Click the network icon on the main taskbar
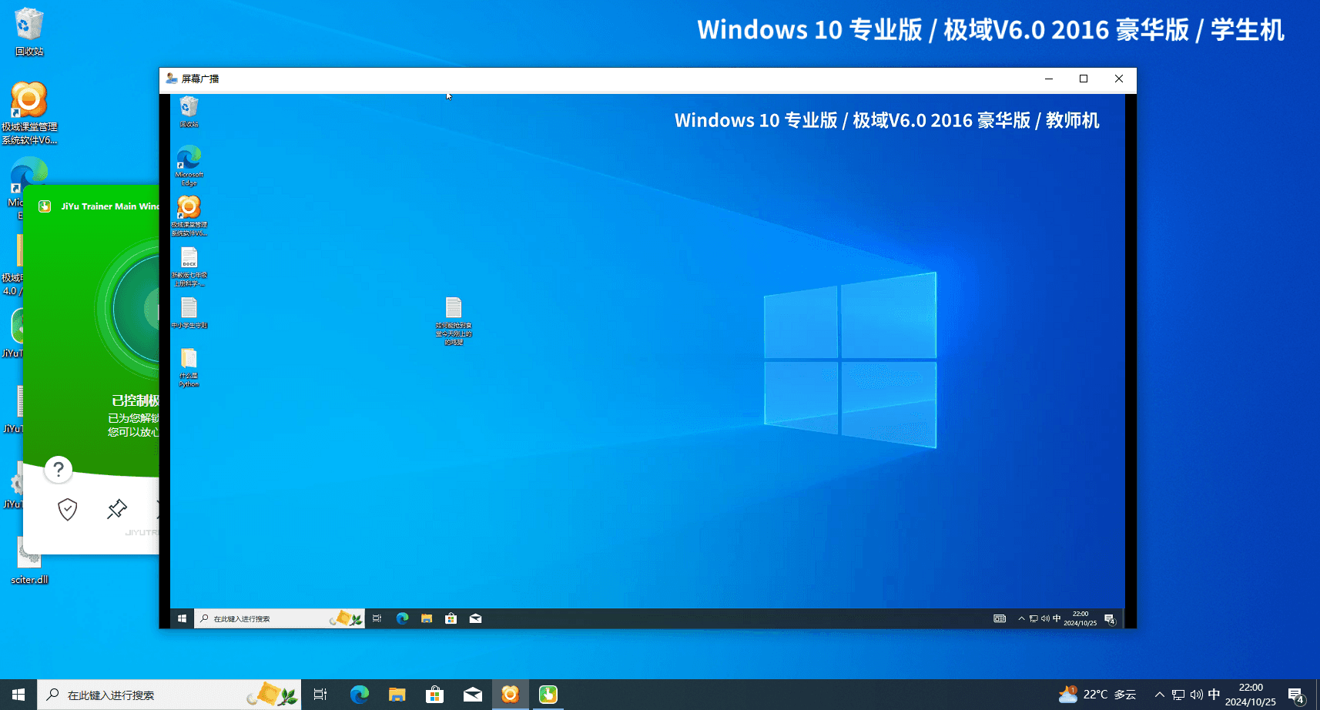1320x710 pixels. [x=1178, y=695]
